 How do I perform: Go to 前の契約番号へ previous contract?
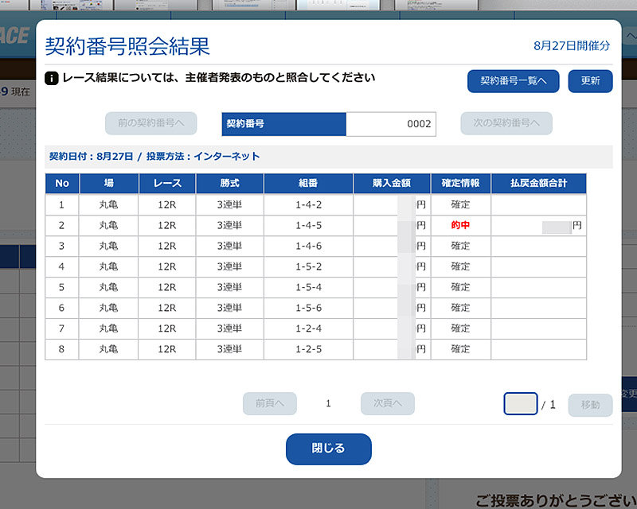pyautogui.click(x=150, y=123)
